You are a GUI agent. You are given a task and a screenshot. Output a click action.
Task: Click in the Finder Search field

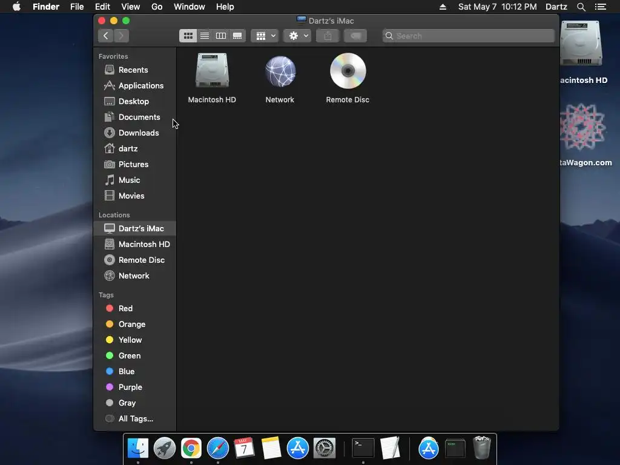pyautogui.click(x=469, y=36)
